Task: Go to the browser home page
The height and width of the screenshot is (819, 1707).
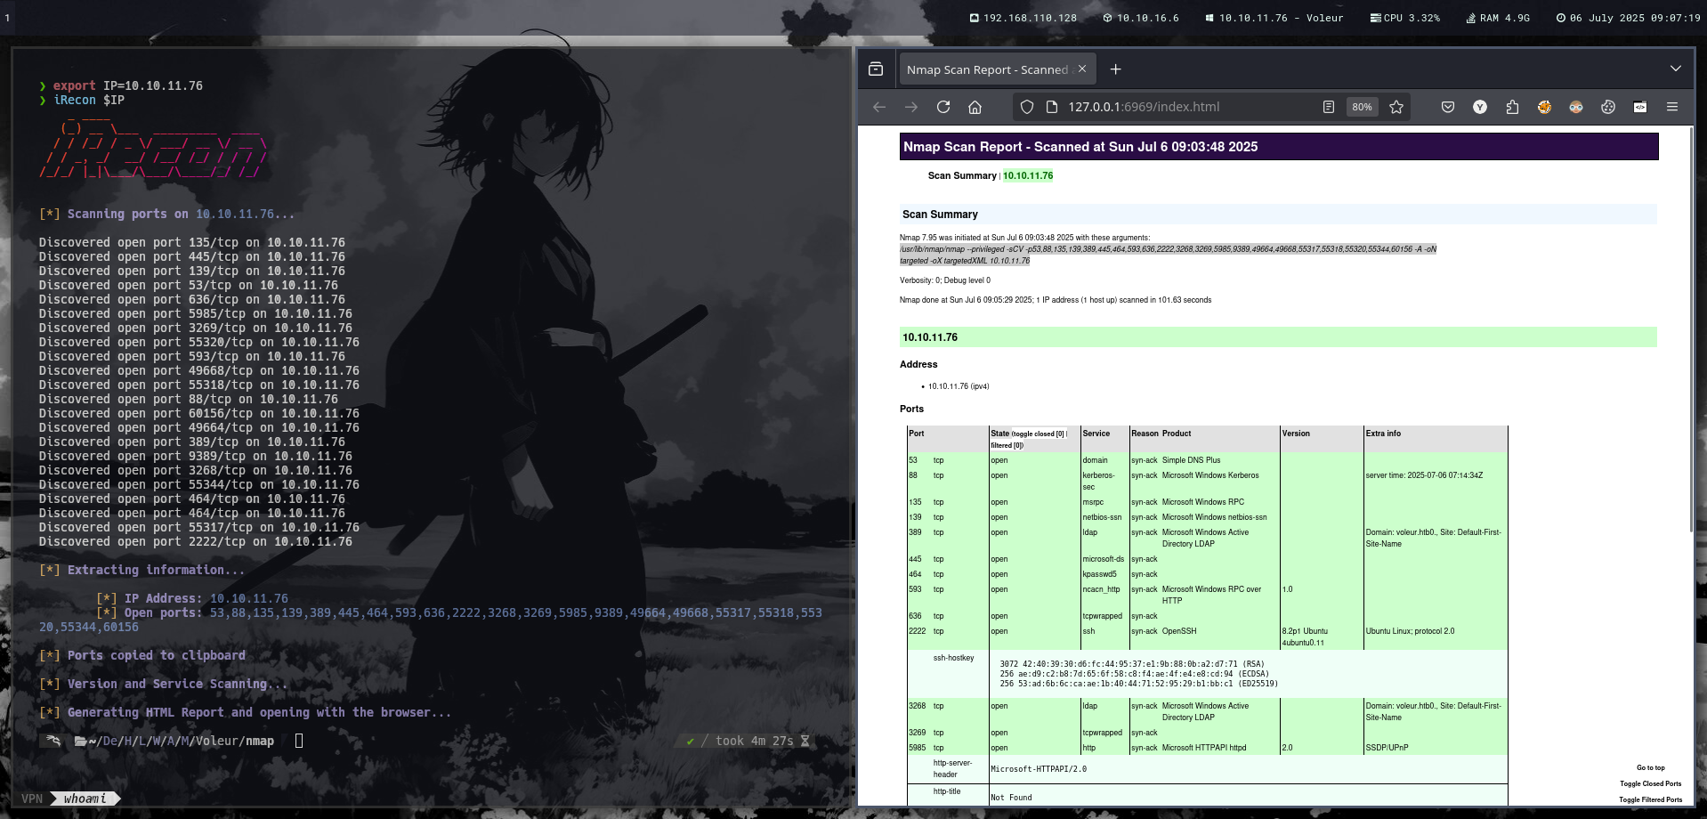Action: click(x=975, y=107)
